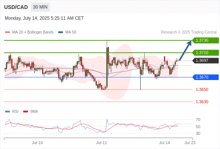Toggle the MA 50 legend label
Image resolution: width=220 pixels, height=149 pixels.
click(x=71, y=32)
